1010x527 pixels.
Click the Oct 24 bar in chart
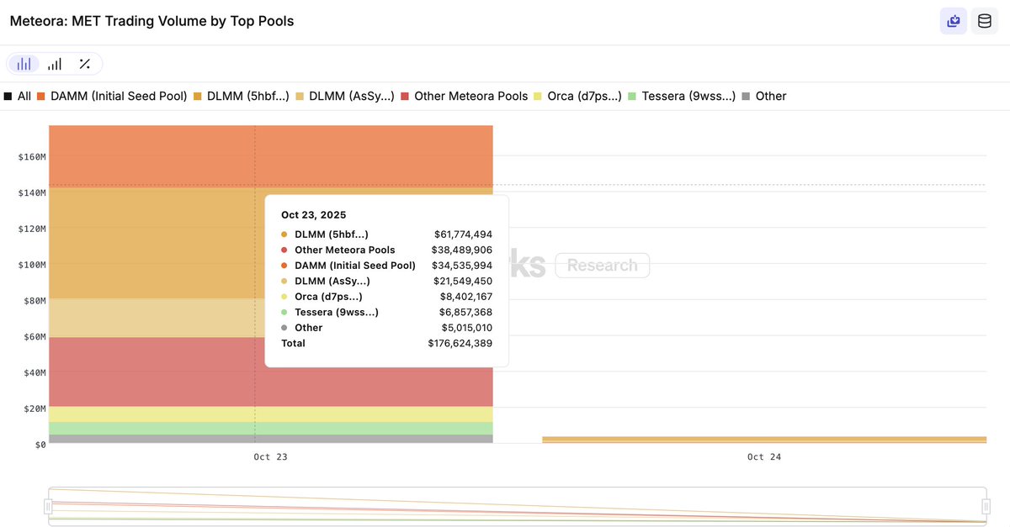[763, 439]
